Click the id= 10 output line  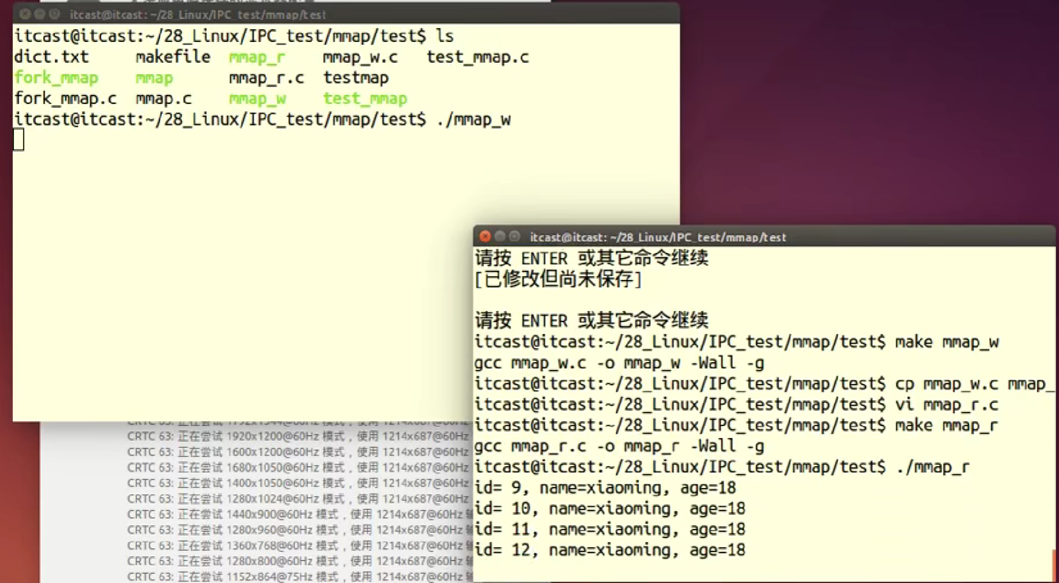(610, 509)
